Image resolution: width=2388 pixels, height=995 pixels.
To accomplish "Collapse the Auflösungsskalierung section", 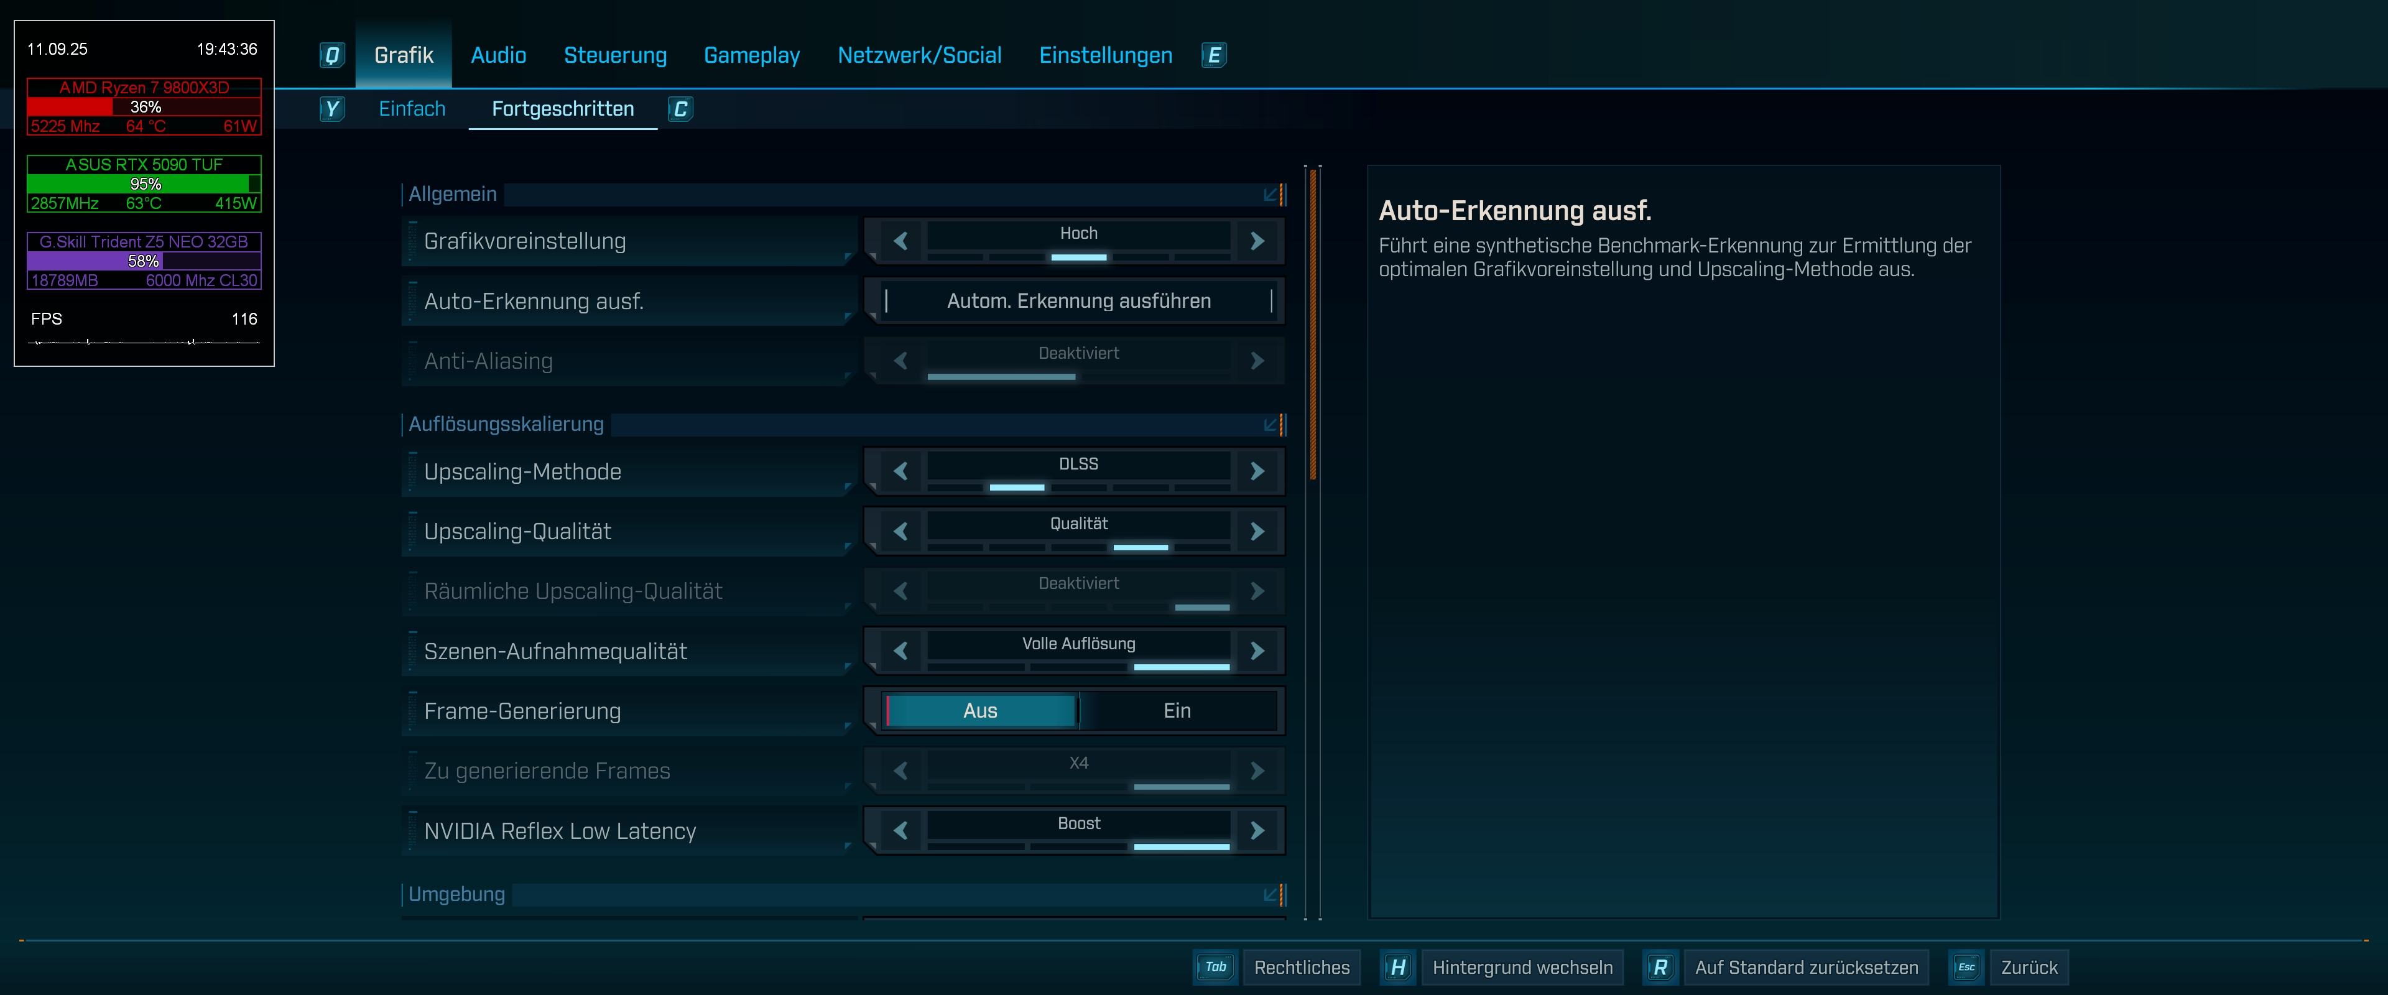I will pyautogui.click(x=1271, y=425).
